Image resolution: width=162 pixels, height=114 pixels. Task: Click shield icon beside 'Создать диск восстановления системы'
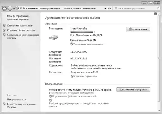[4, 35]
